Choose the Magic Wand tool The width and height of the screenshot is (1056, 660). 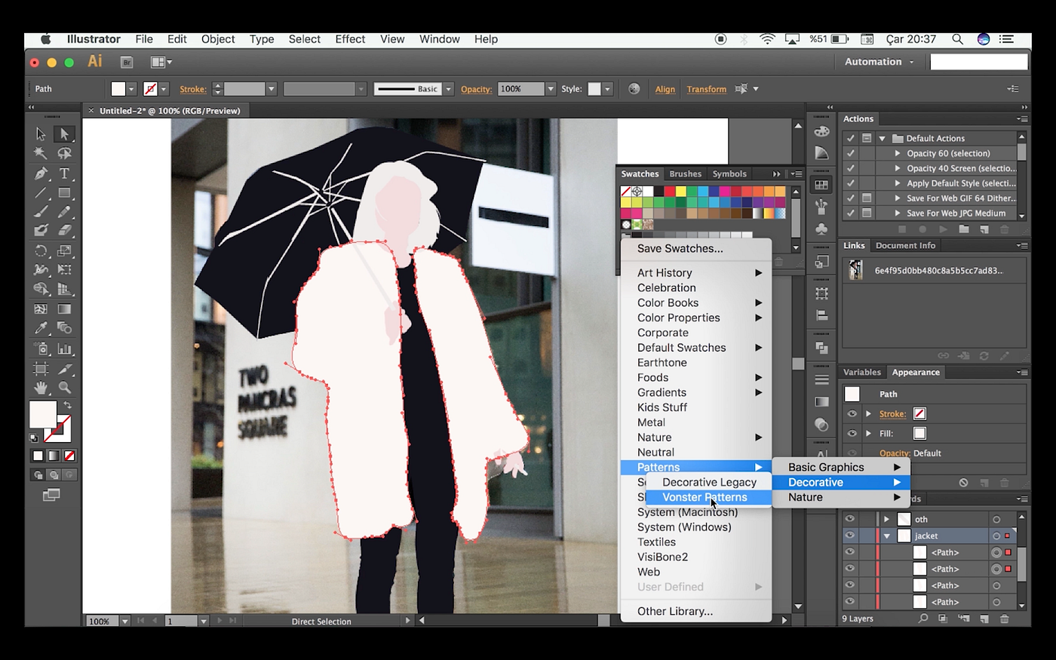(x=41, y=154)
